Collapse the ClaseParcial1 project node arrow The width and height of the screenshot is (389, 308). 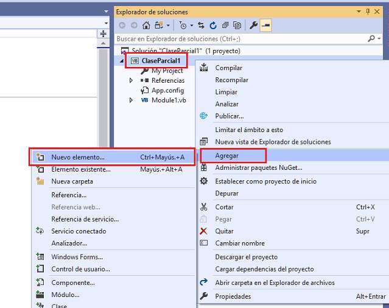(122, 61)
